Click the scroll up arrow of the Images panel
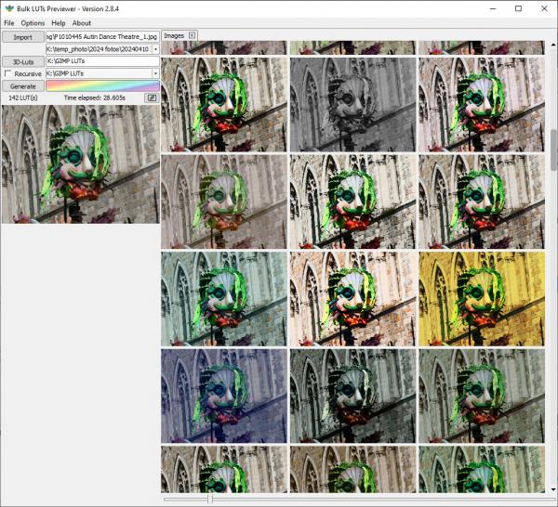558x507 pixels. tap(553, 45)
